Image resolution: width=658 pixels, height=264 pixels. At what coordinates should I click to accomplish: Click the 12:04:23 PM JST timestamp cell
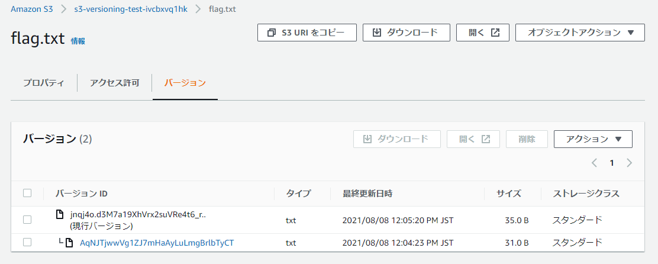coord(398,243)
